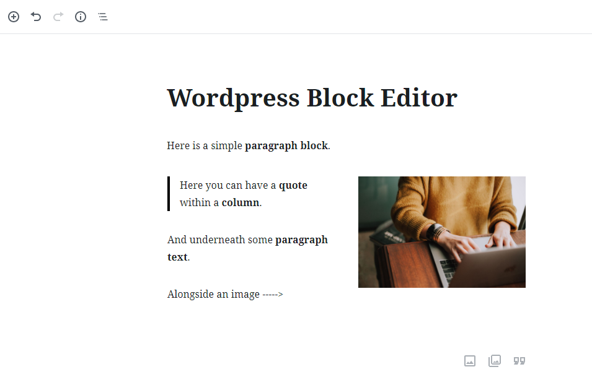Click the Redo arrow icon
Viewport: 592px width, 385px height.
pos(58,17)
